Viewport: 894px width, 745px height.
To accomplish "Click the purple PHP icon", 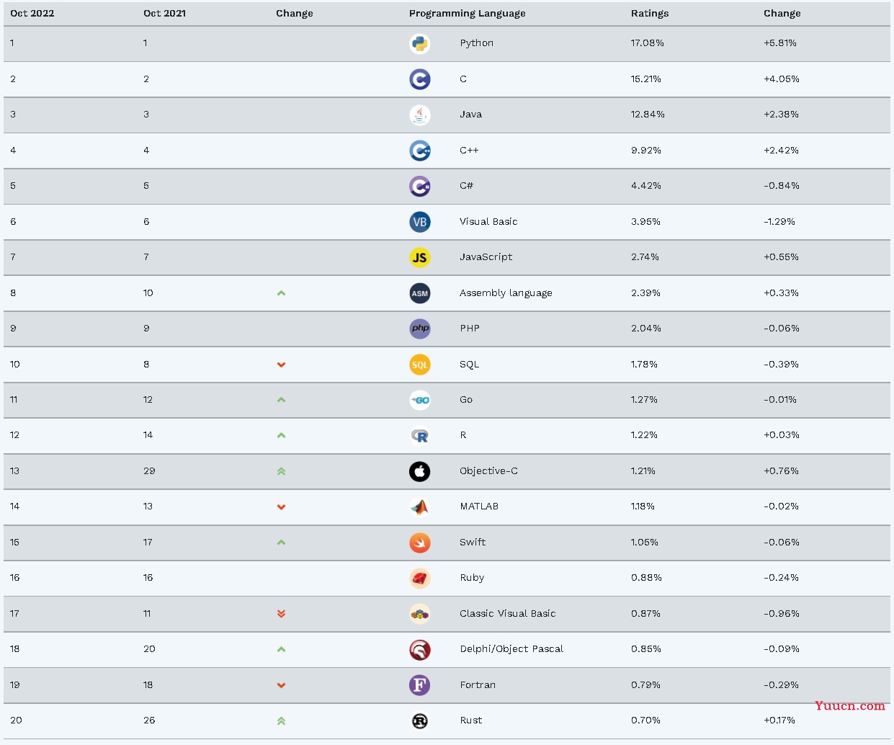I will click(420, 329).
